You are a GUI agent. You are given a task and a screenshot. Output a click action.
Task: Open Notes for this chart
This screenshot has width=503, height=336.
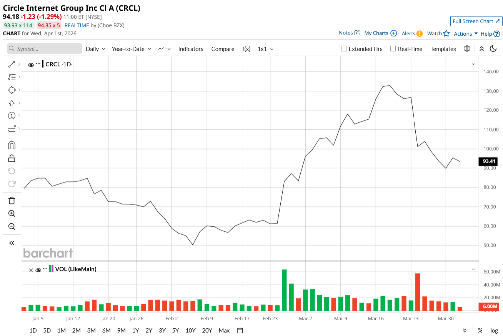[x=349, y=33]
